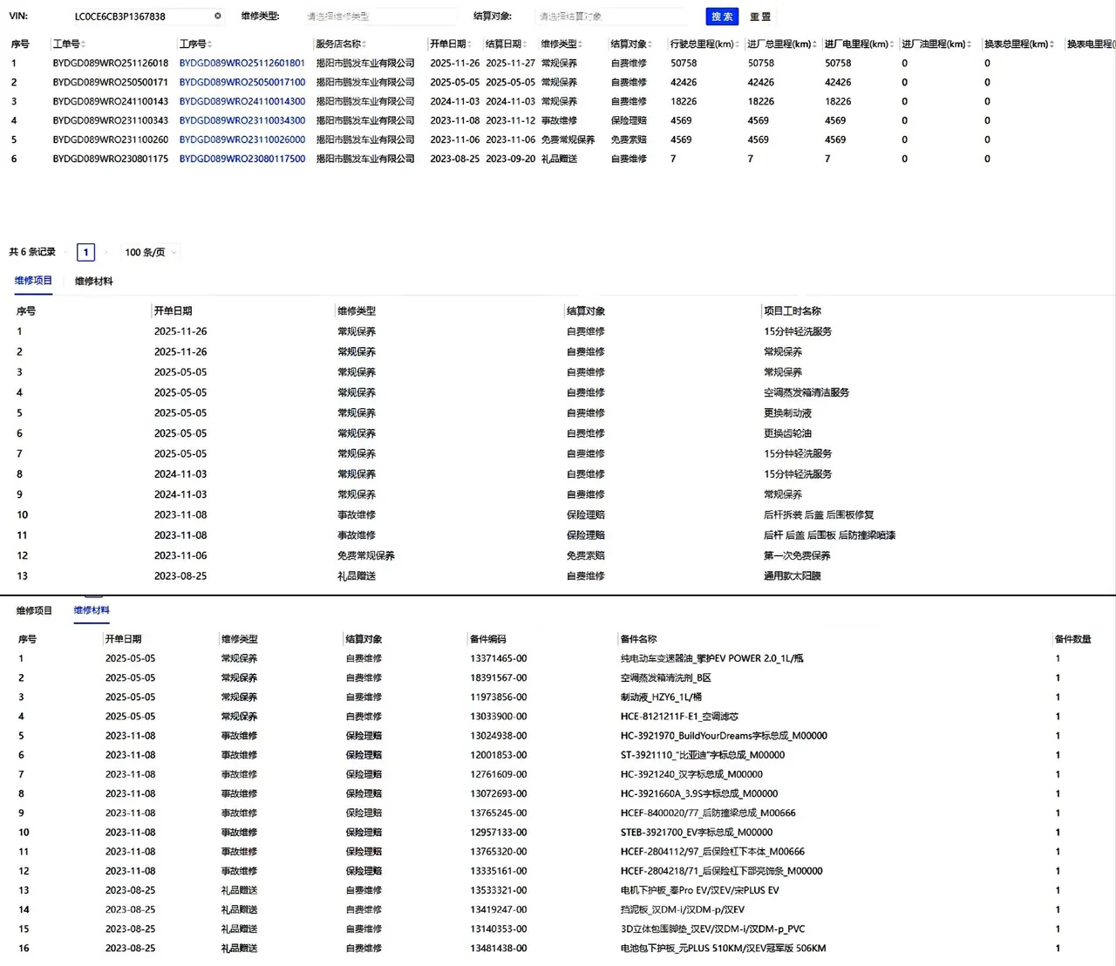1116x966 pixels.
Task: Select order number BYDGD089WRO230801175
Action: (x=111, y=160)
